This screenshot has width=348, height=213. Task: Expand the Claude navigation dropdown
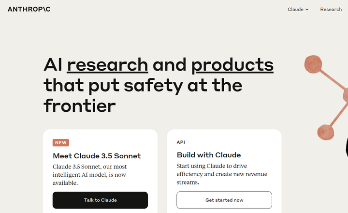click(x=298, y=9)
